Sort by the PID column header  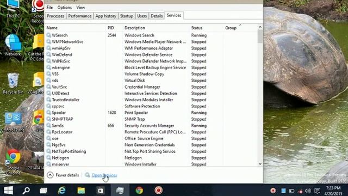click(x=111, y=28)
